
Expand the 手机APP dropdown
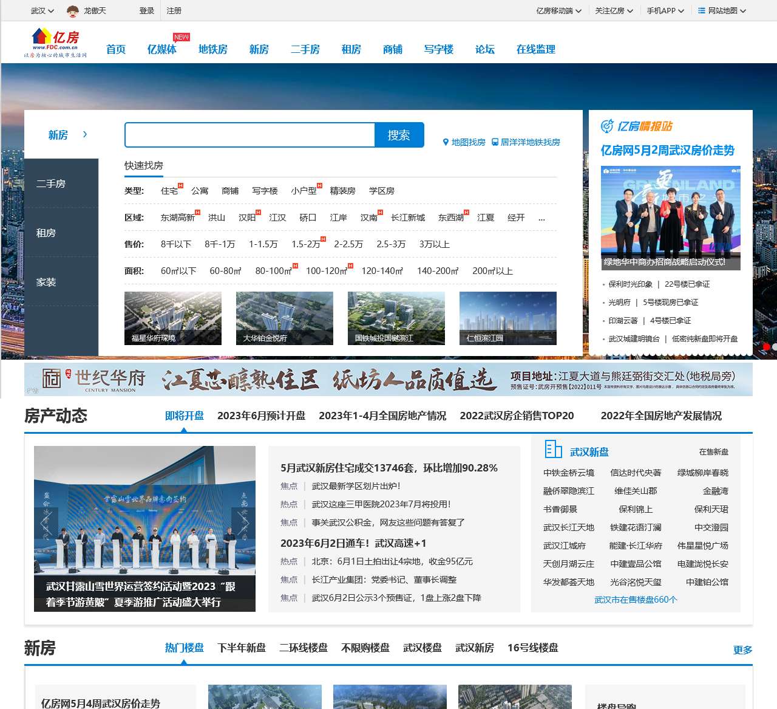pyautogui.click(x=665, y=11)
